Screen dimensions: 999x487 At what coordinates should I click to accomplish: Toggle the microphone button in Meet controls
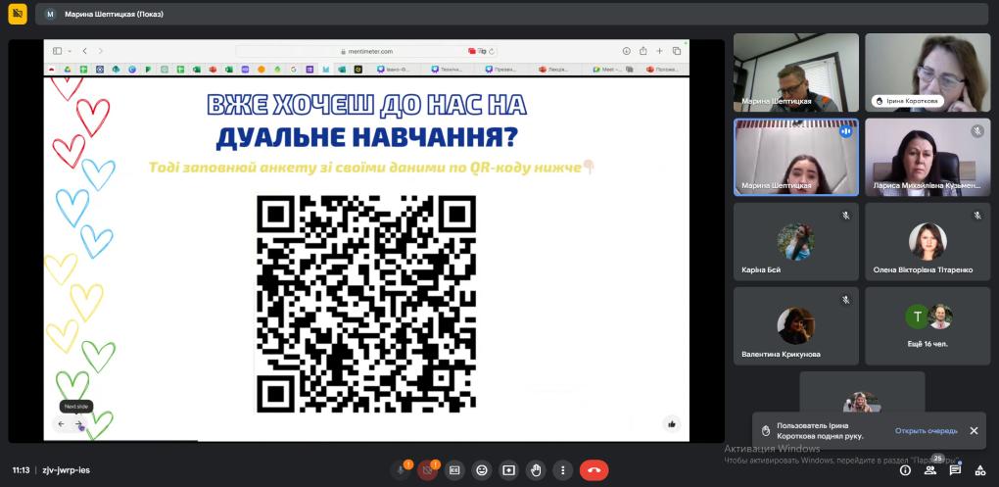click(x=401, y=470)
